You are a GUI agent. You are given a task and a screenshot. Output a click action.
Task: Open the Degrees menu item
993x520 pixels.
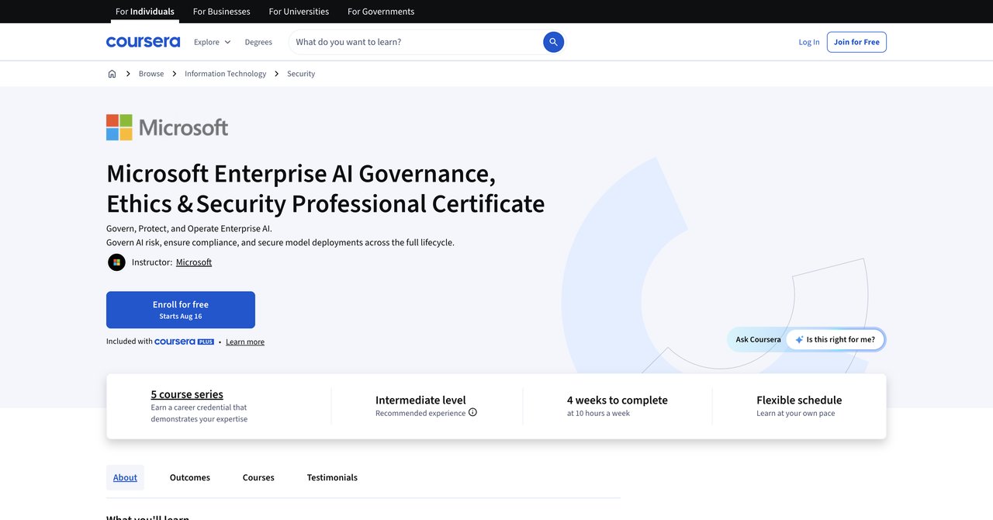258,42
